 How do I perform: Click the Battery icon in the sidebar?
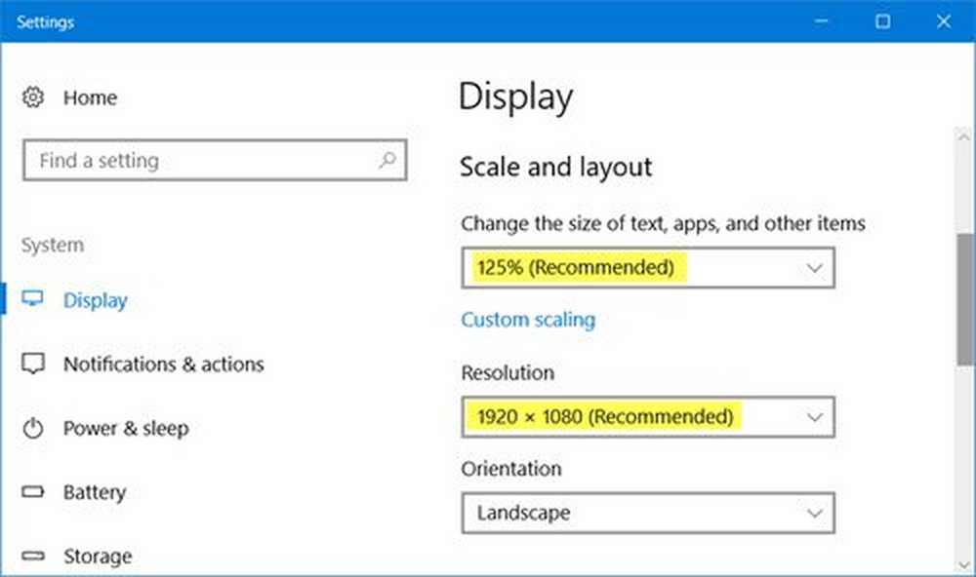[33, 493]
